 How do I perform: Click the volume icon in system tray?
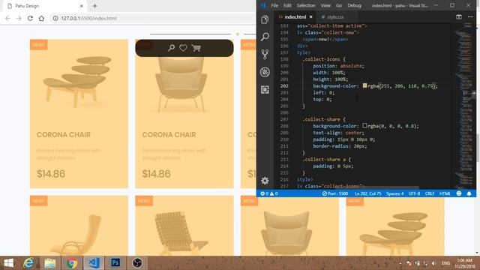click(x=433, y=263)
